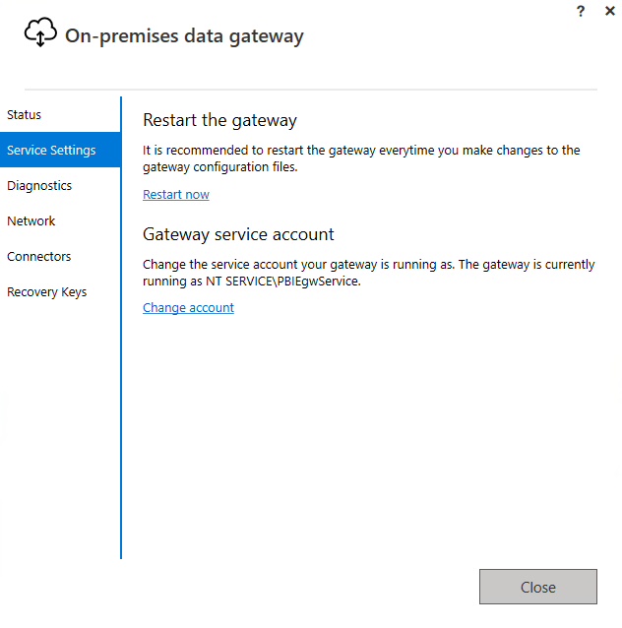Screen dimensions: 622x628
Task: Click the horizontal line under the title
Action: pyautogui.click(x=310, y=90)
